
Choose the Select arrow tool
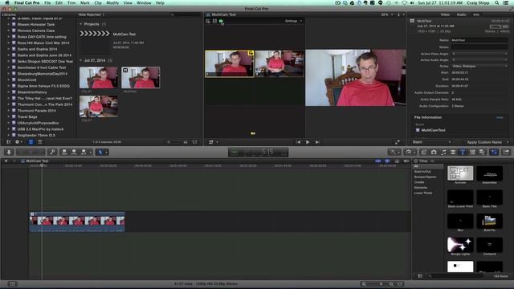click(x=100, y=152)
